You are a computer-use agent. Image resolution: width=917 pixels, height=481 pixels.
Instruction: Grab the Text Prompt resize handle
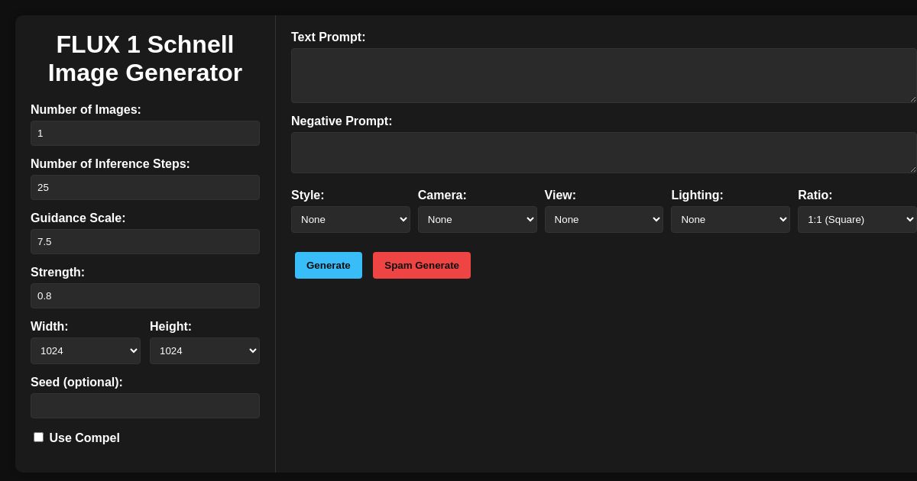[x=912, y=98]
